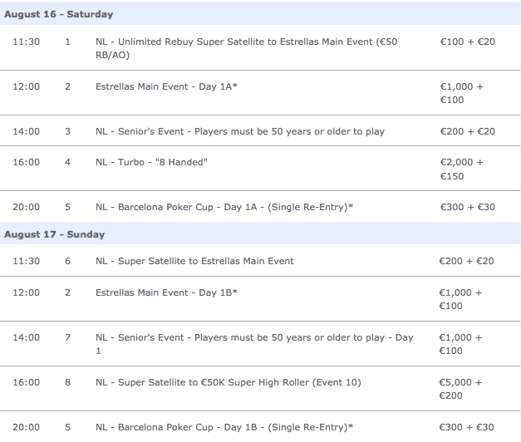Select Estrellas Main Event - Day 1A
The image size is (521, 442).
coord(167,86)
